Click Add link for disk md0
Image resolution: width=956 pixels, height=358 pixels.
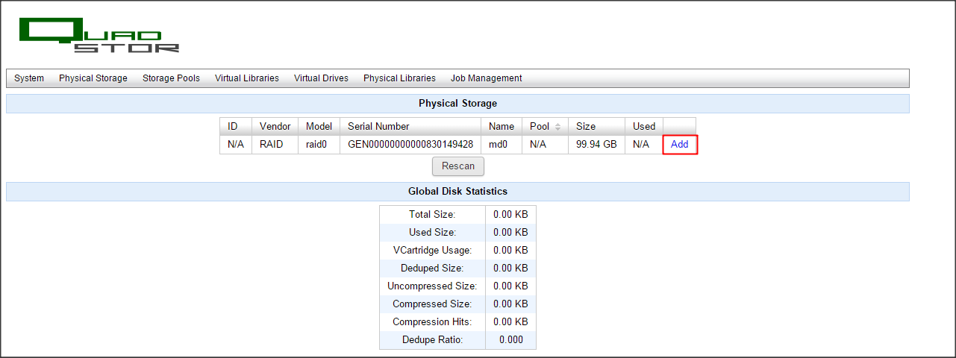pos(679,145)
